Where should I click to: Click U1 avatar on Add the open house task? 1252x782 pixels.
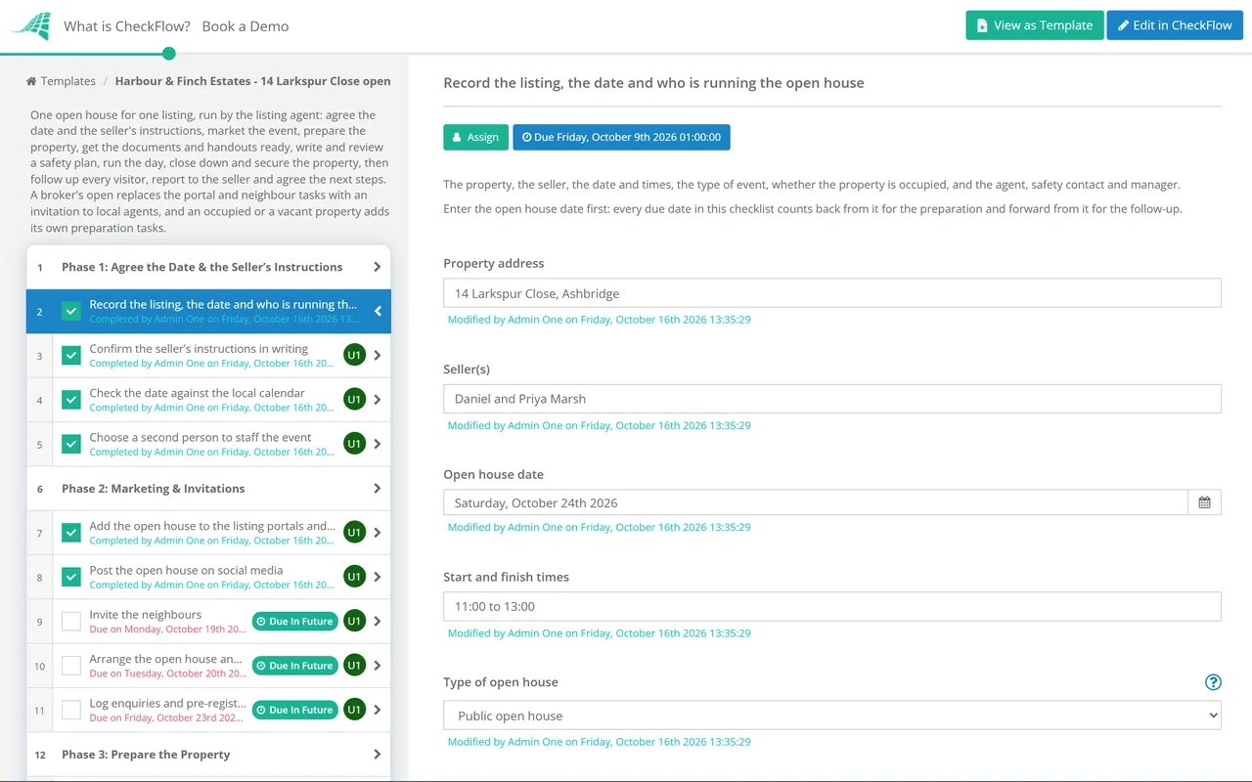(354, 533)
